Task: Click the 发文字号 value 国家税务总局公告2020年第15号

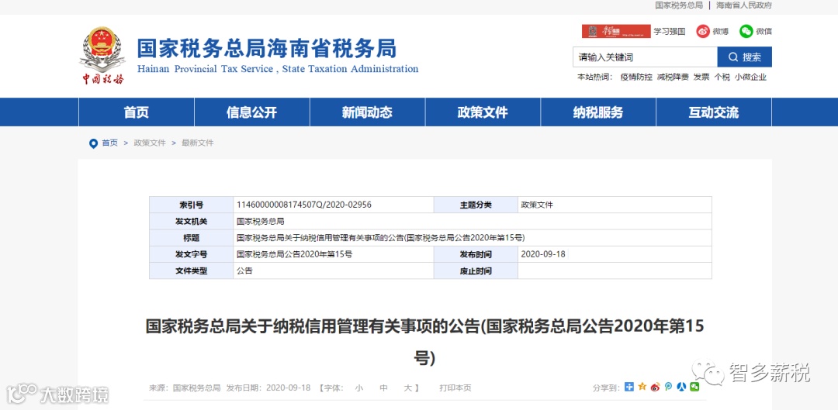Action: click(295, 254)
